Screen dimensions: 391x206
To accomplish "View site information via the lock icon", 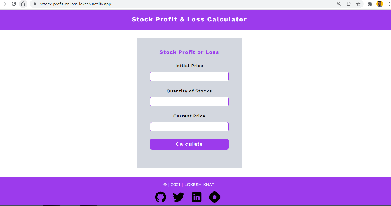I will 35,4.
